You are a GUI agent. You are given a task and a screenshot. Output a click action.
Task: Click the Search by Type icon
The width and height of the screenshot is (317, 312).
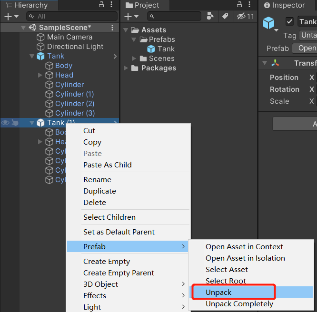click(x=210, y=16)
